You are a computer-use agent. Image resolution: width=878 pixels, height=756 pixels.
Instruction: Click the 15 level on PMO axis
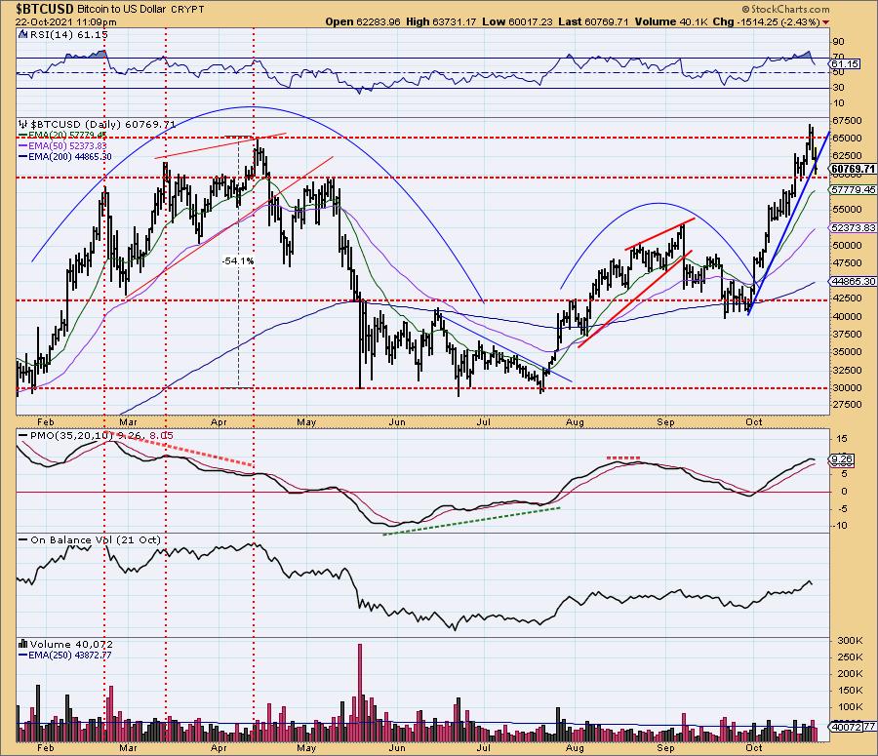click(x=842, y=439)
